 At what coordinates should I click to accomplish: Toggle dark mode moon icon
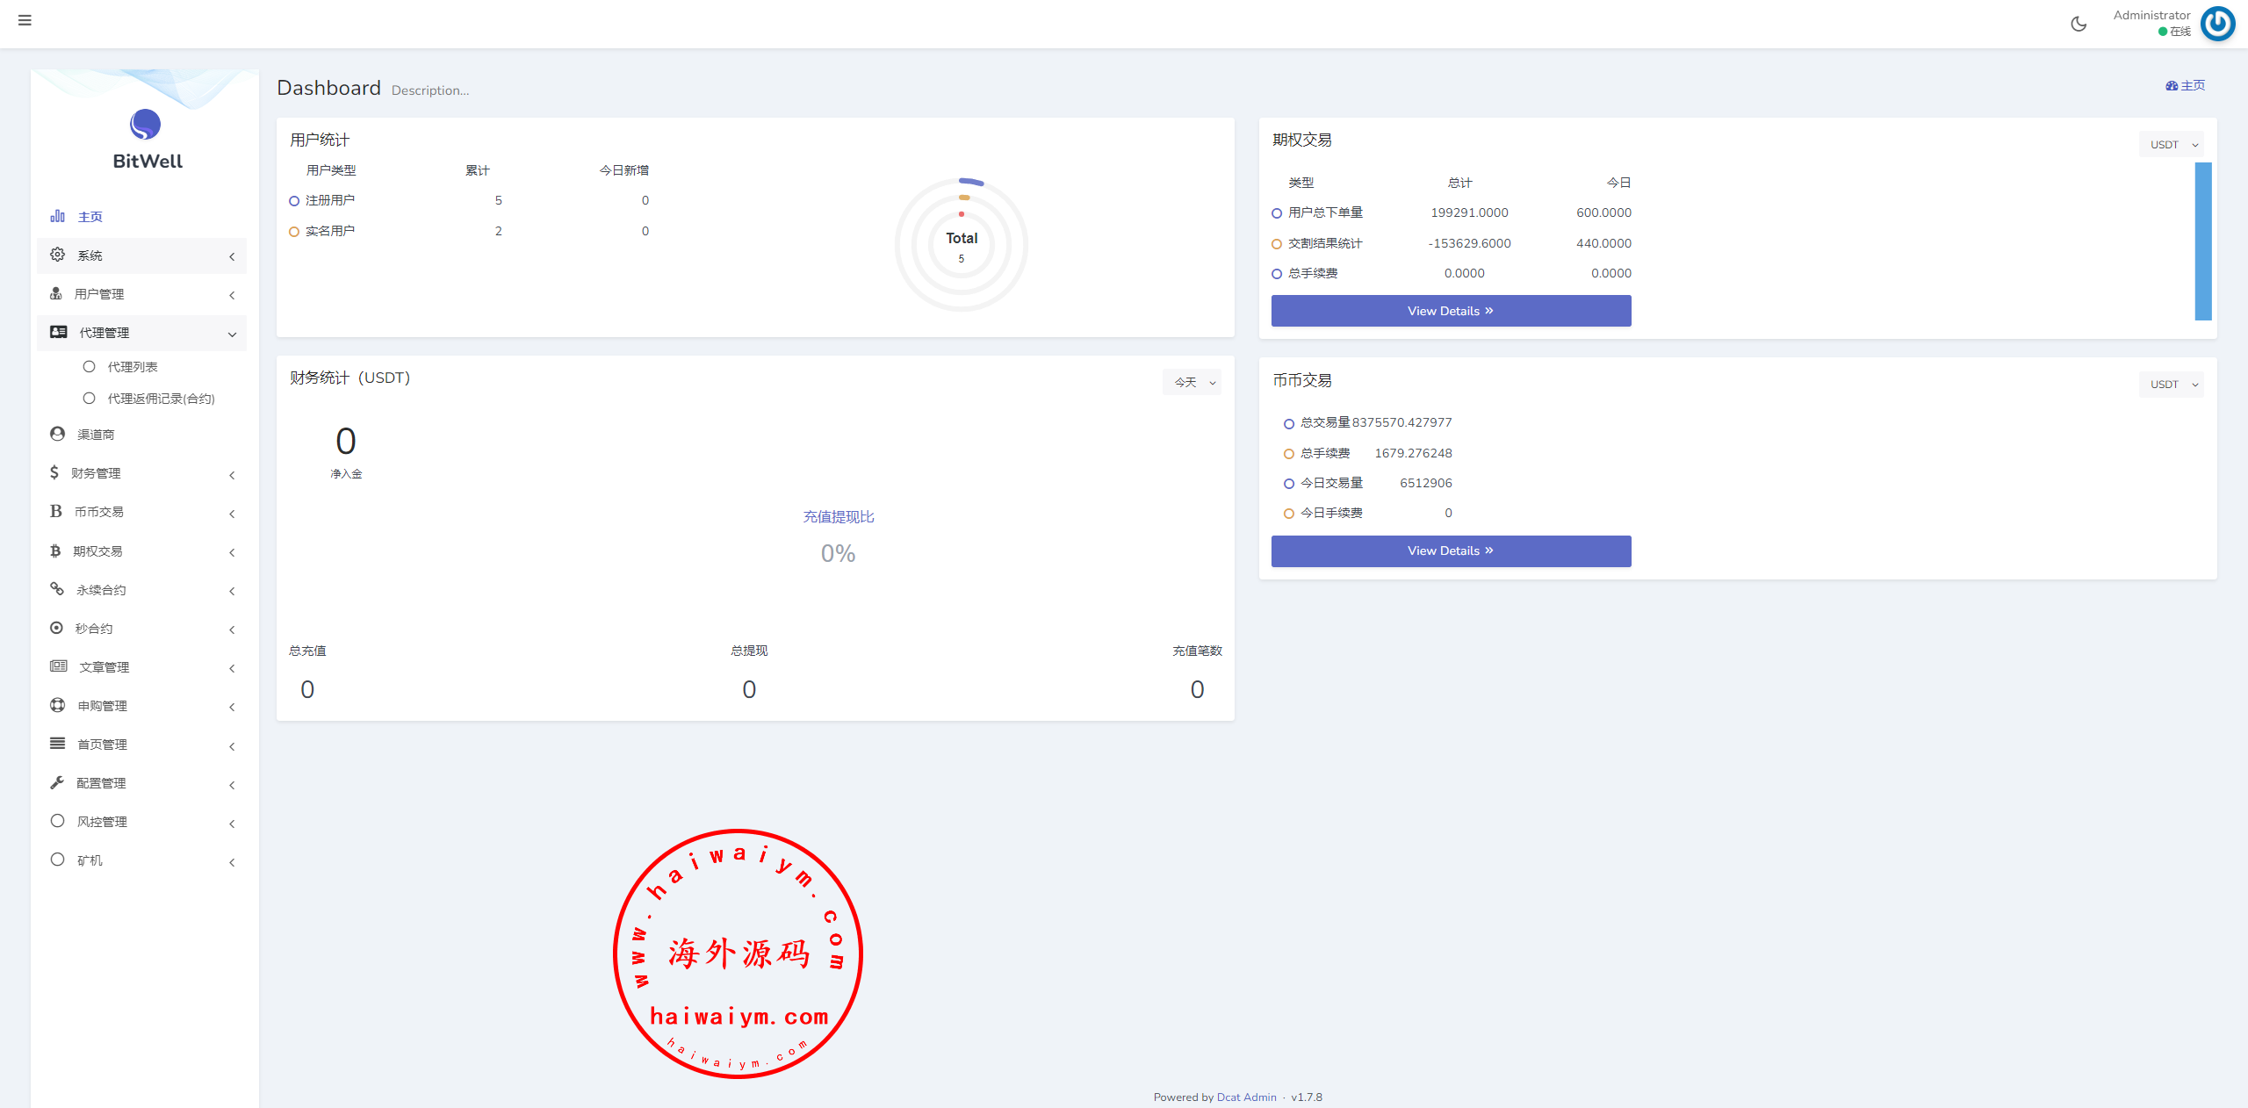point(2079,24)
